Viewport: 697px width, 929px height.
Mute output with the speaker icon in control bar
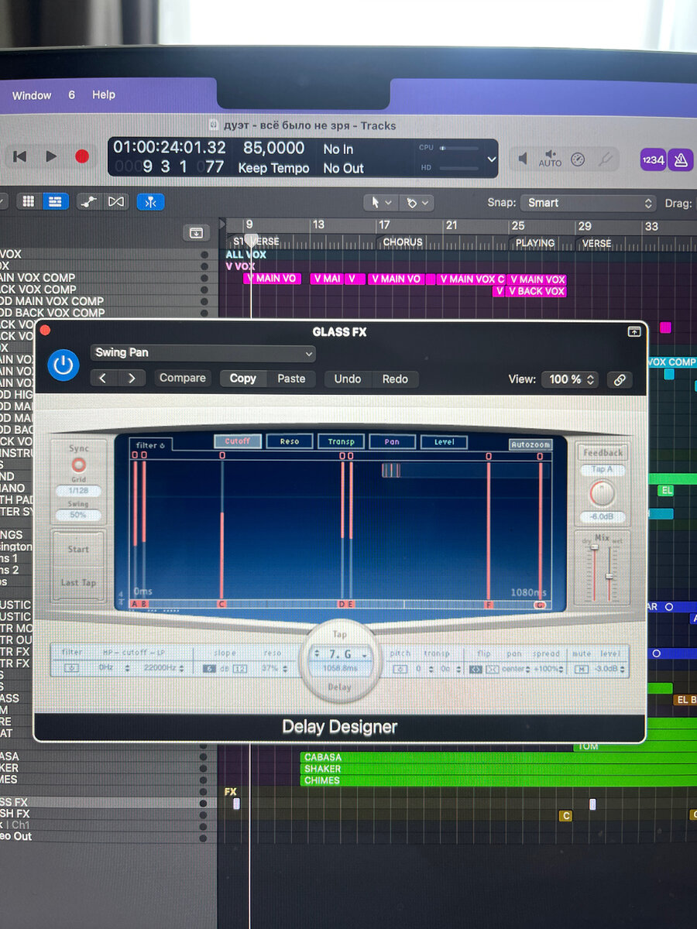point(523,159)
